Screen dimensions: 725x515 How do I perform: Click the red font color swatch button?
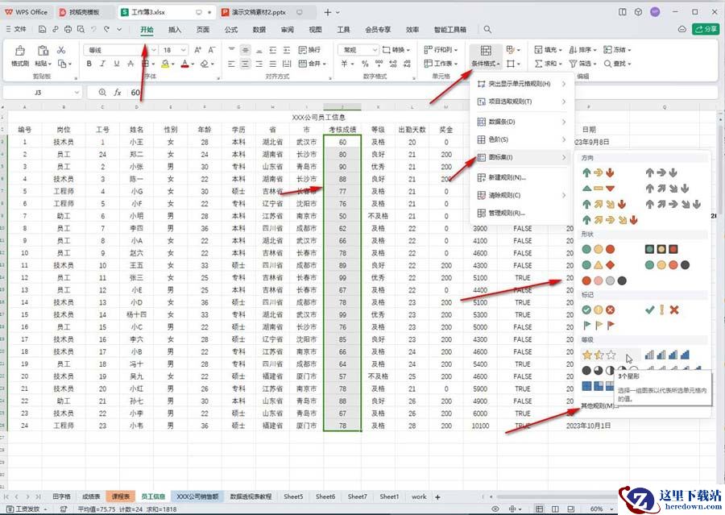click(x=184, y=64)
